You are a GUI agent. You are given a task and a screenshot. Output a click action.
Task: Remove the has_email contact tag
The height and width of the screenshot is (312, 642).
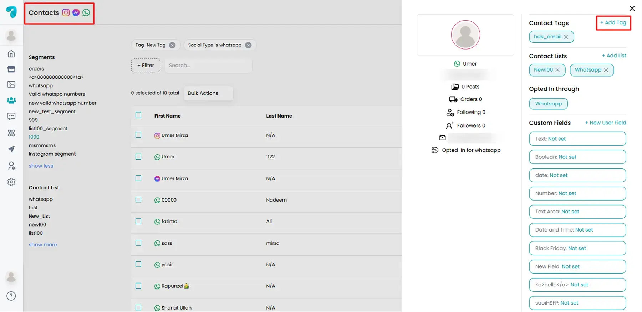(566, 37)
